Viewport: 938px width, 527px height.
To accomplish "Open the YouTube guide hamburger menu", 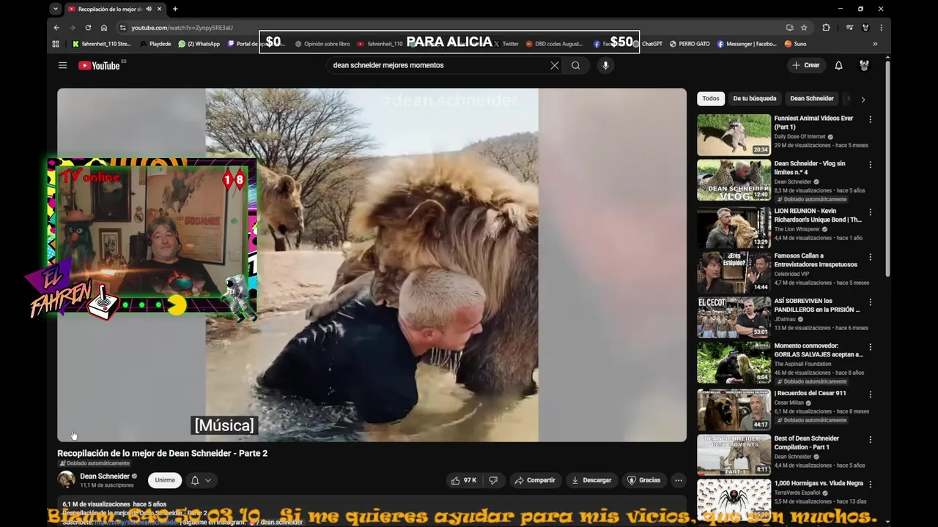I will (62, 65).
